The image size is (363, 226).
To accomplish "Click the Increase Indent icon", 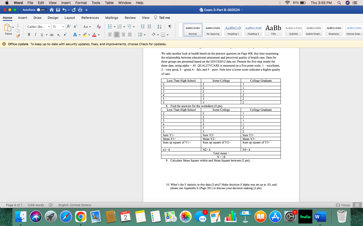I will tap(149, 27).
